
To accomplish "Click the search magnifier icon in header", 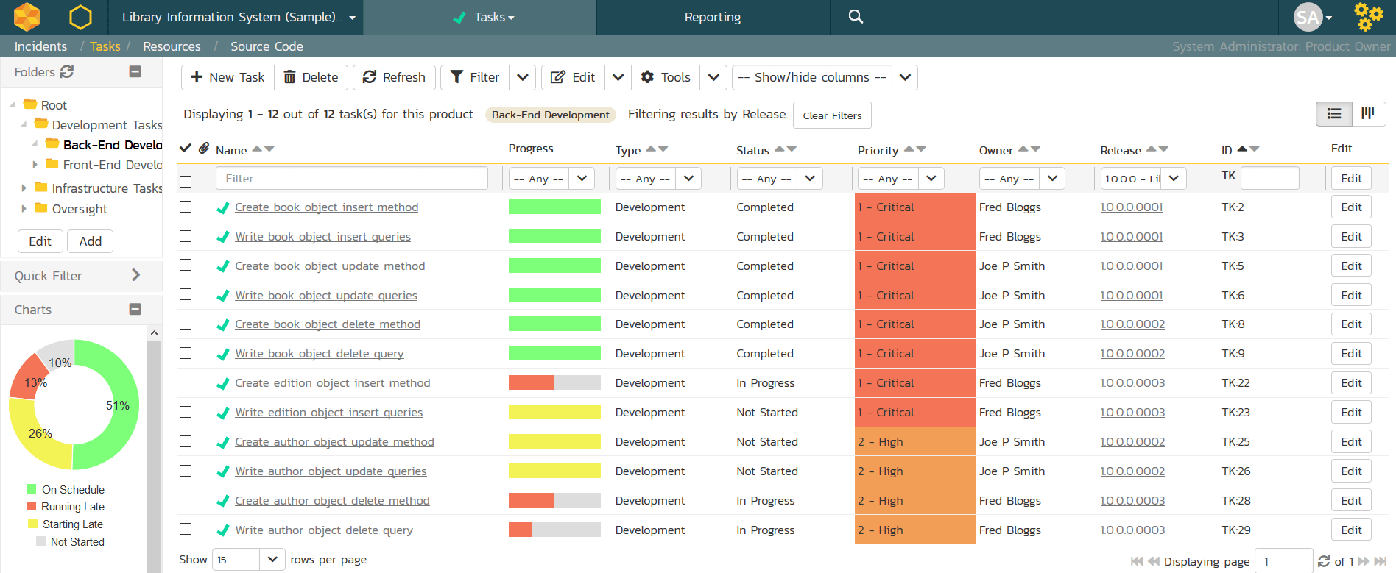I will point(856,17).
